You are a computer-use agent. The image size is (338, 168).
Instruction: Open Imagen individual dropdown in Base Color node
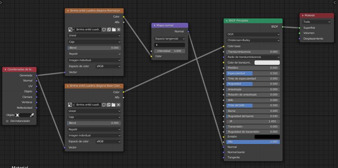point(94,136)
